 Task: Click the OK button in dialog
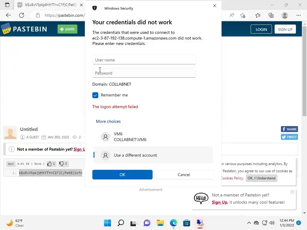pyautogui.click(x=122, y=175)
